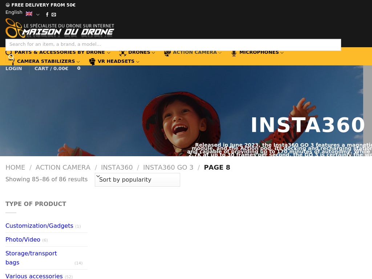Expand the Camera Stabilizers menu chevron
The height and width of the screenshot is (279, 372).
pos(78,62)
